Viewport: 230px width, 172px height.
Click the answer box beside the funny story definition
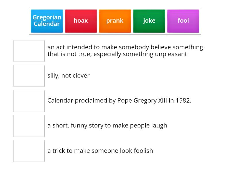(29, 126)
